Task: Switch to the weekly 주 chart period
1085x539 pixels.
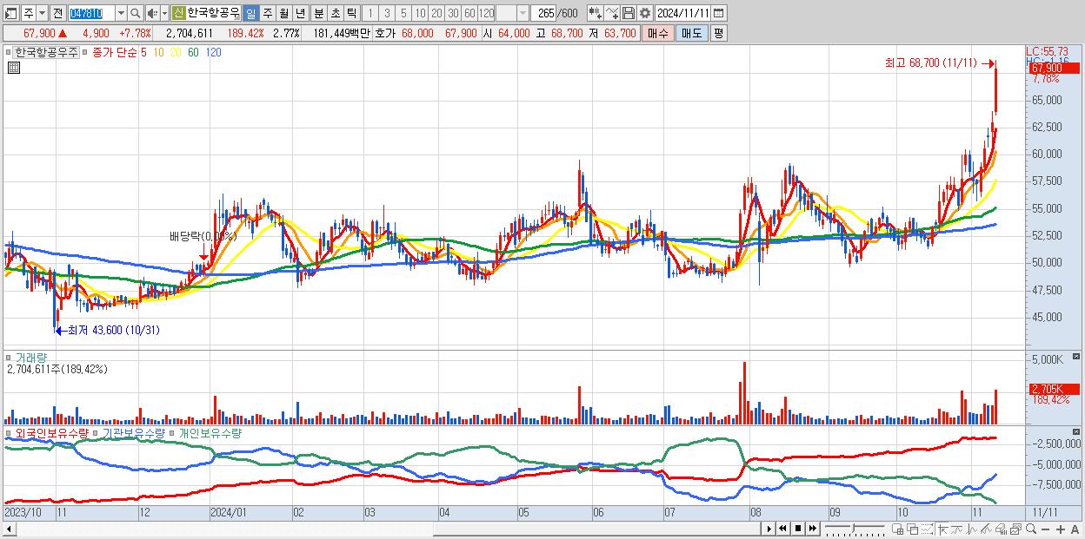Action: tap(267, 13)
